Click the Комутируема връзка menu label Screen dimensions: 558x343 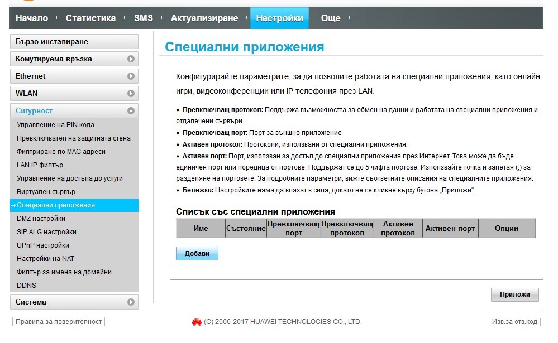tap(54, 59)
